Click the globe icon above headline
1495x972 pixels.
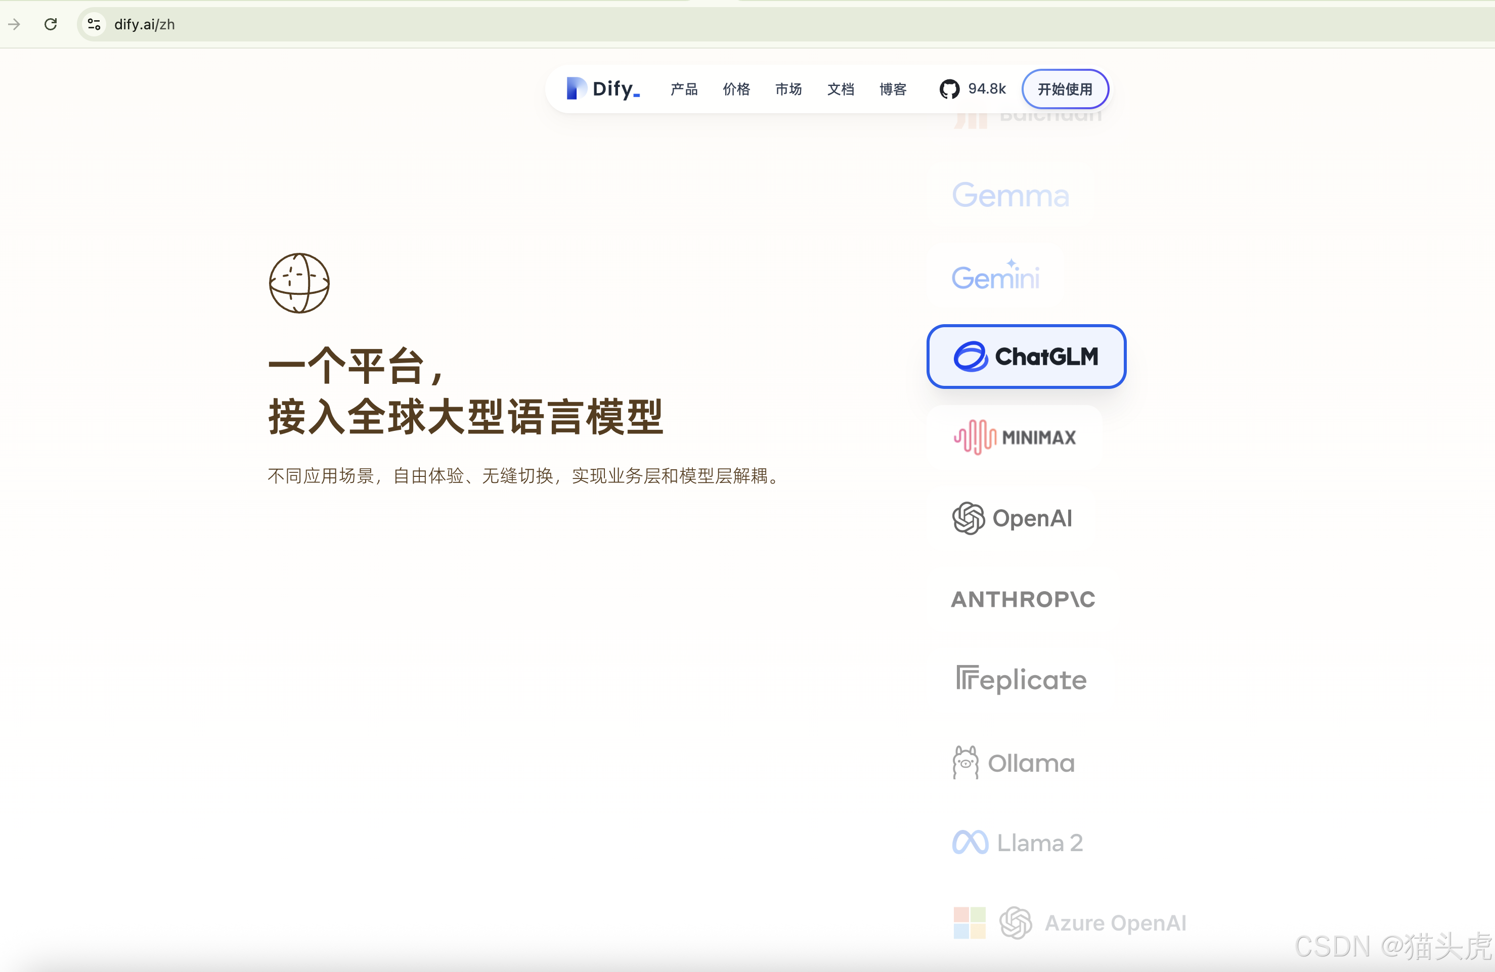tap(299, 283)
